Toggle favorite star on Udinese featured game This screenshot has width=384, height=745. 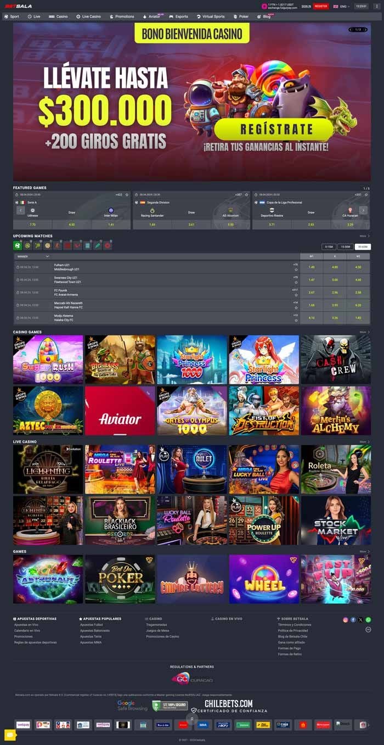[x=127, y=195]
